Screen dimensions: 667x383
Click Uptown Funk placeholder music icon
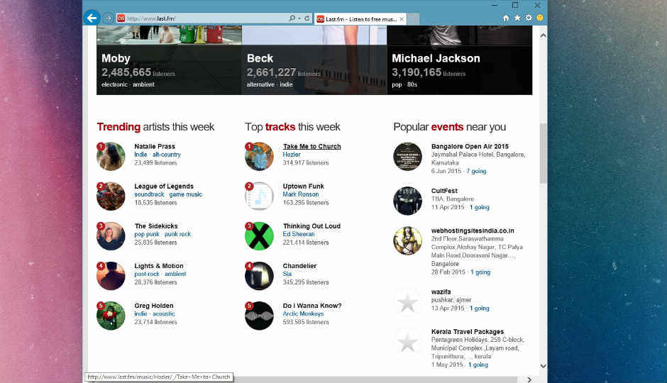pos(259,196)
